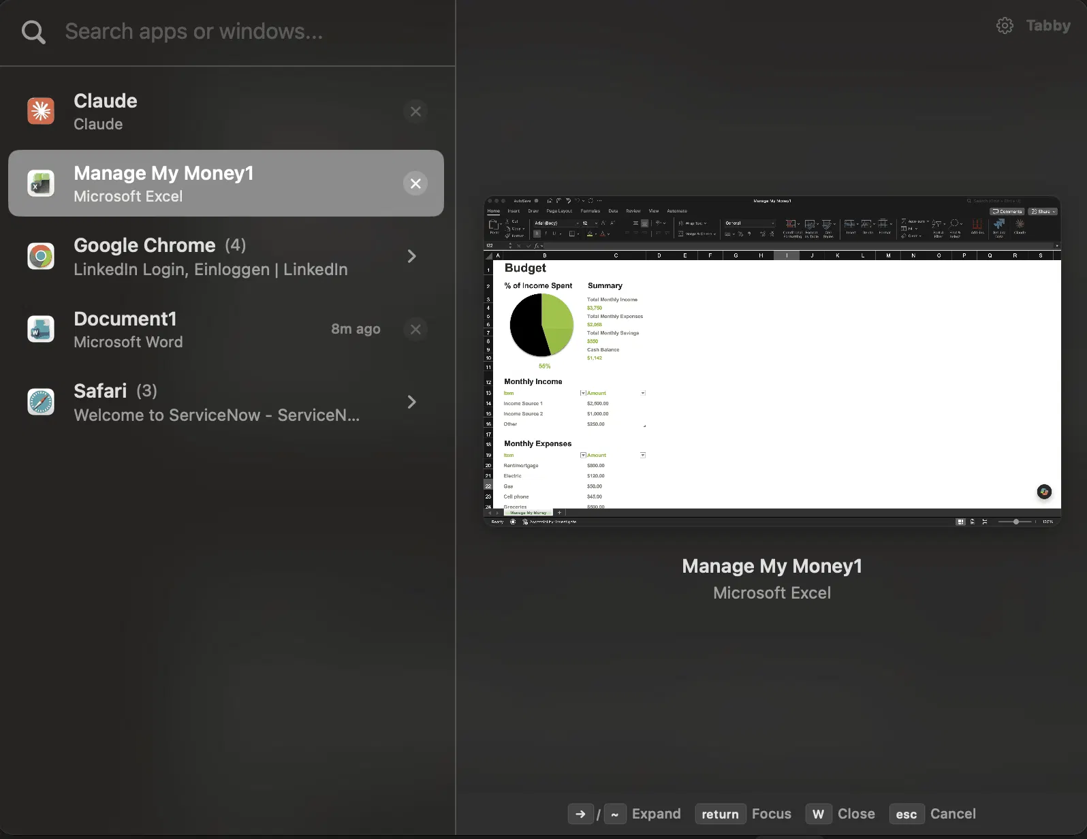Click the Microsoft Excel caption under preview
This screenshot has width=1087, height=839.
coord(772,593)
